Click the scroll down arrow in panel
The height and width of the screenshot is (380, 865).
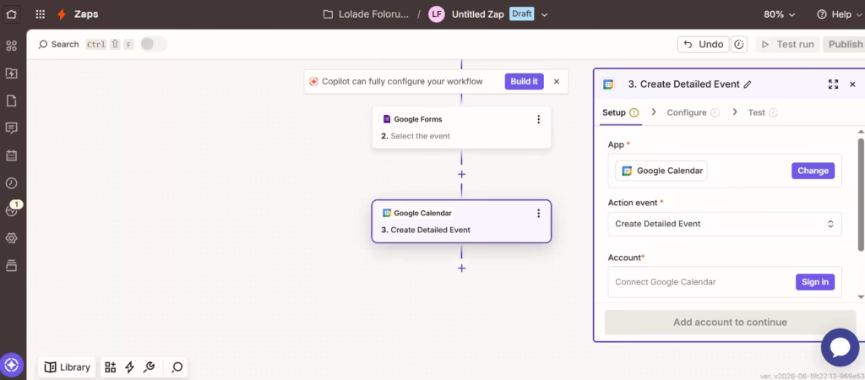coord(861,296)
